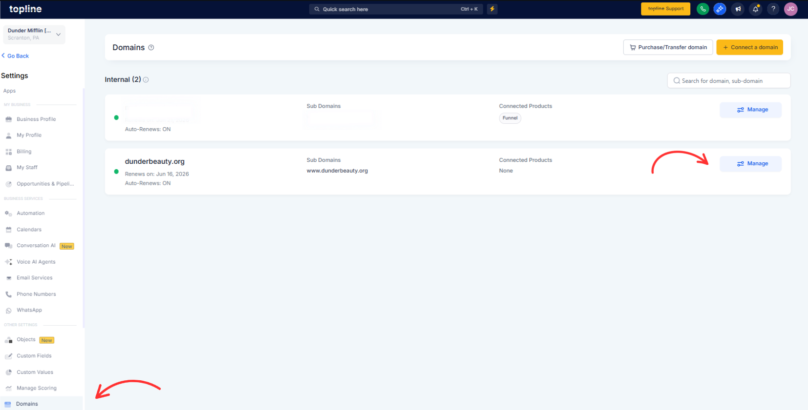Viewport: 808px width, 410px height.
Task: Open Custom Values settings
Action: (35, 372)
